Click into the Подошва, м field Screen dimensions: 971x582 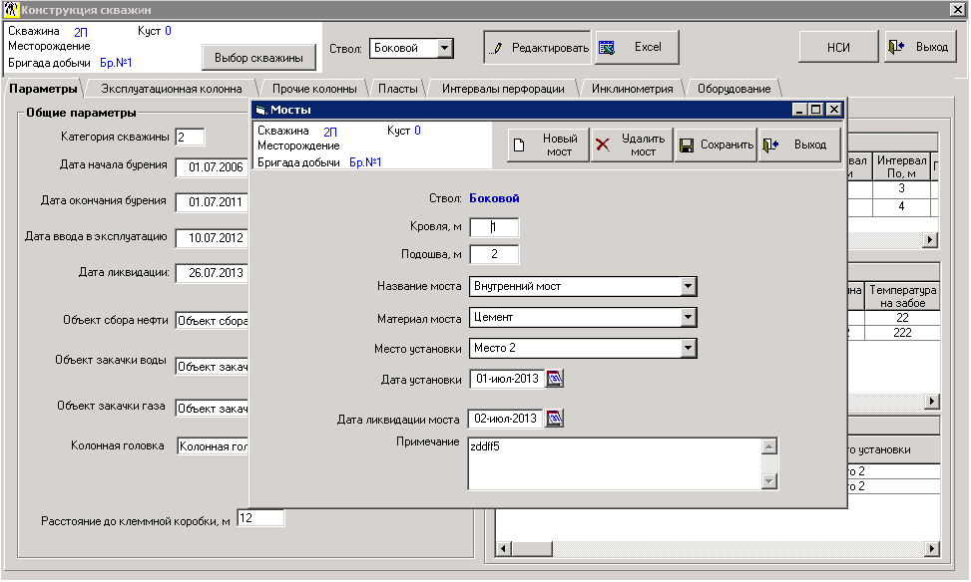click(x=494, y=254)
